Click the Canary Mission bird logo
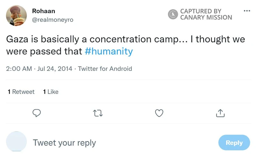Viewport: 256px width, 158px height. (x=173, y=14)
